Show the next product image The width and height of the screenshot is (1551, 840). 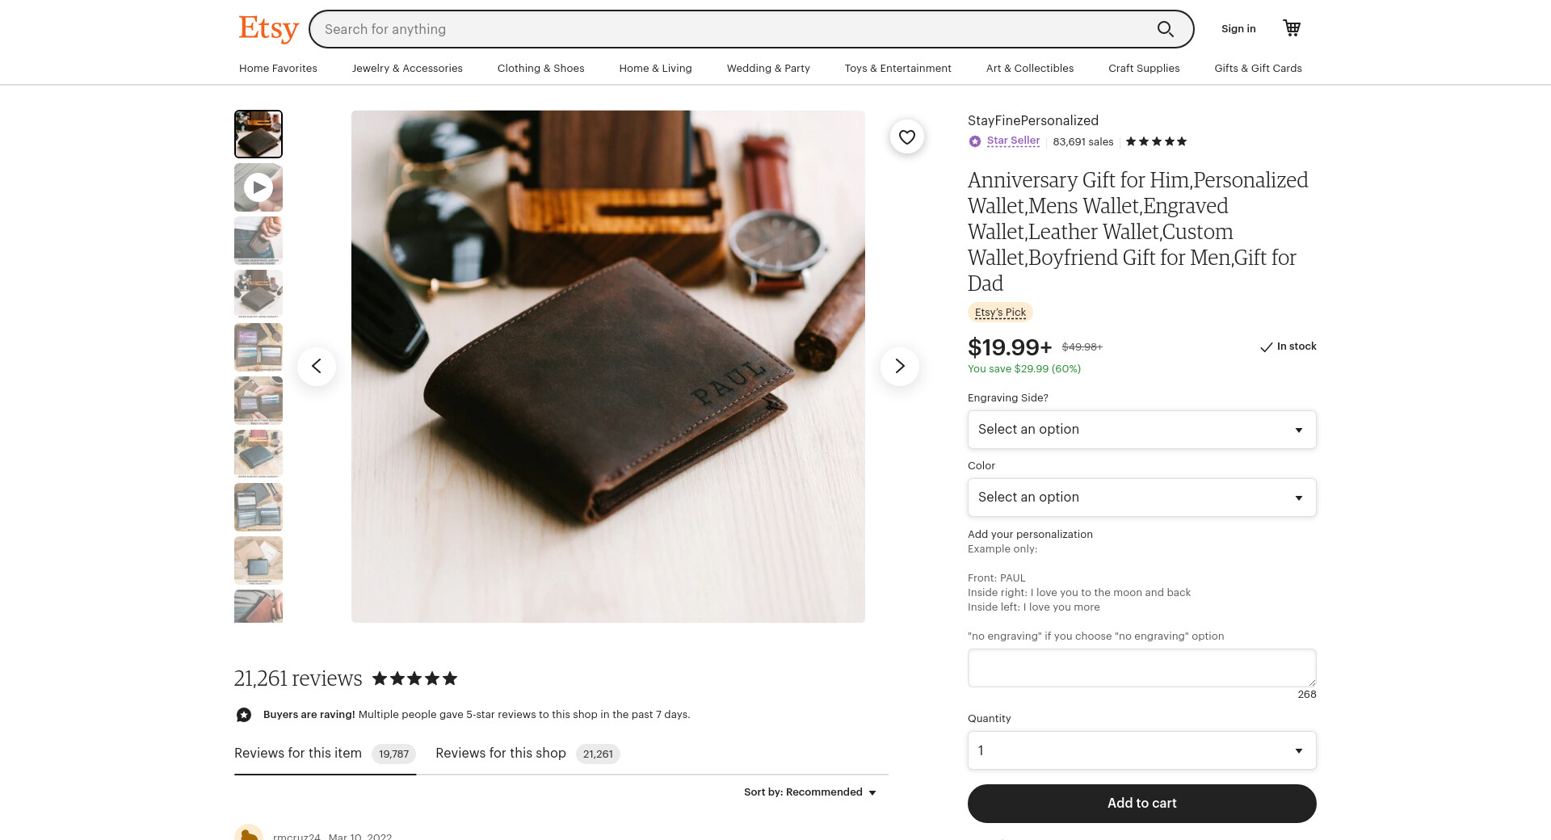coord(899,367)
